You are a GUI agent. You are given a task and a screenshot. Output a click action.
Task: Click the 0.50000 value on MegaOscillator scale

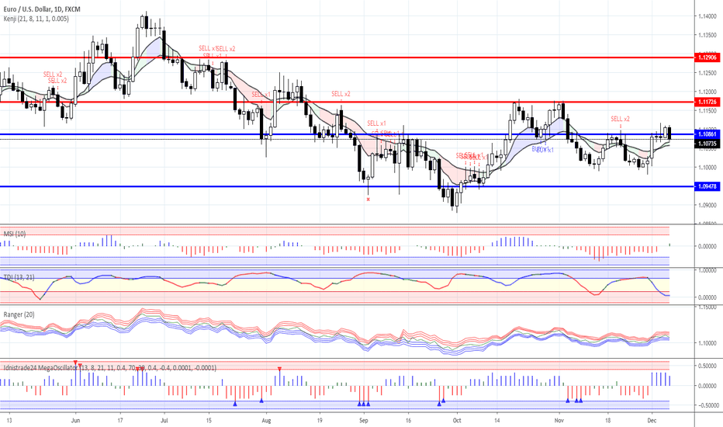(706, 366)
